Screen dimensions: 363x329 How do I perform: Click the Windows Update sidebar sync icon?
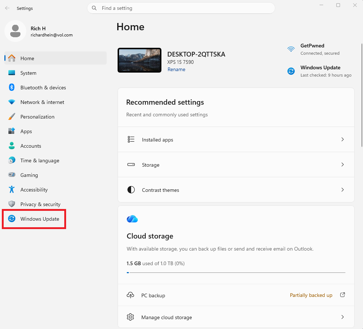click(x=12, y=218)
